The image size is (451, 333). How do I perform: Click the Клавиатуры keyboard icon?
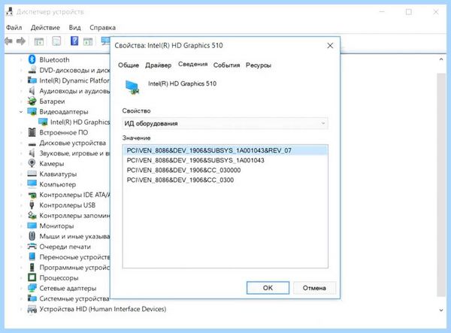(32, 174)
